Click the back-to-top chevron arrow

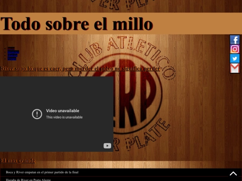pos(233,174)
